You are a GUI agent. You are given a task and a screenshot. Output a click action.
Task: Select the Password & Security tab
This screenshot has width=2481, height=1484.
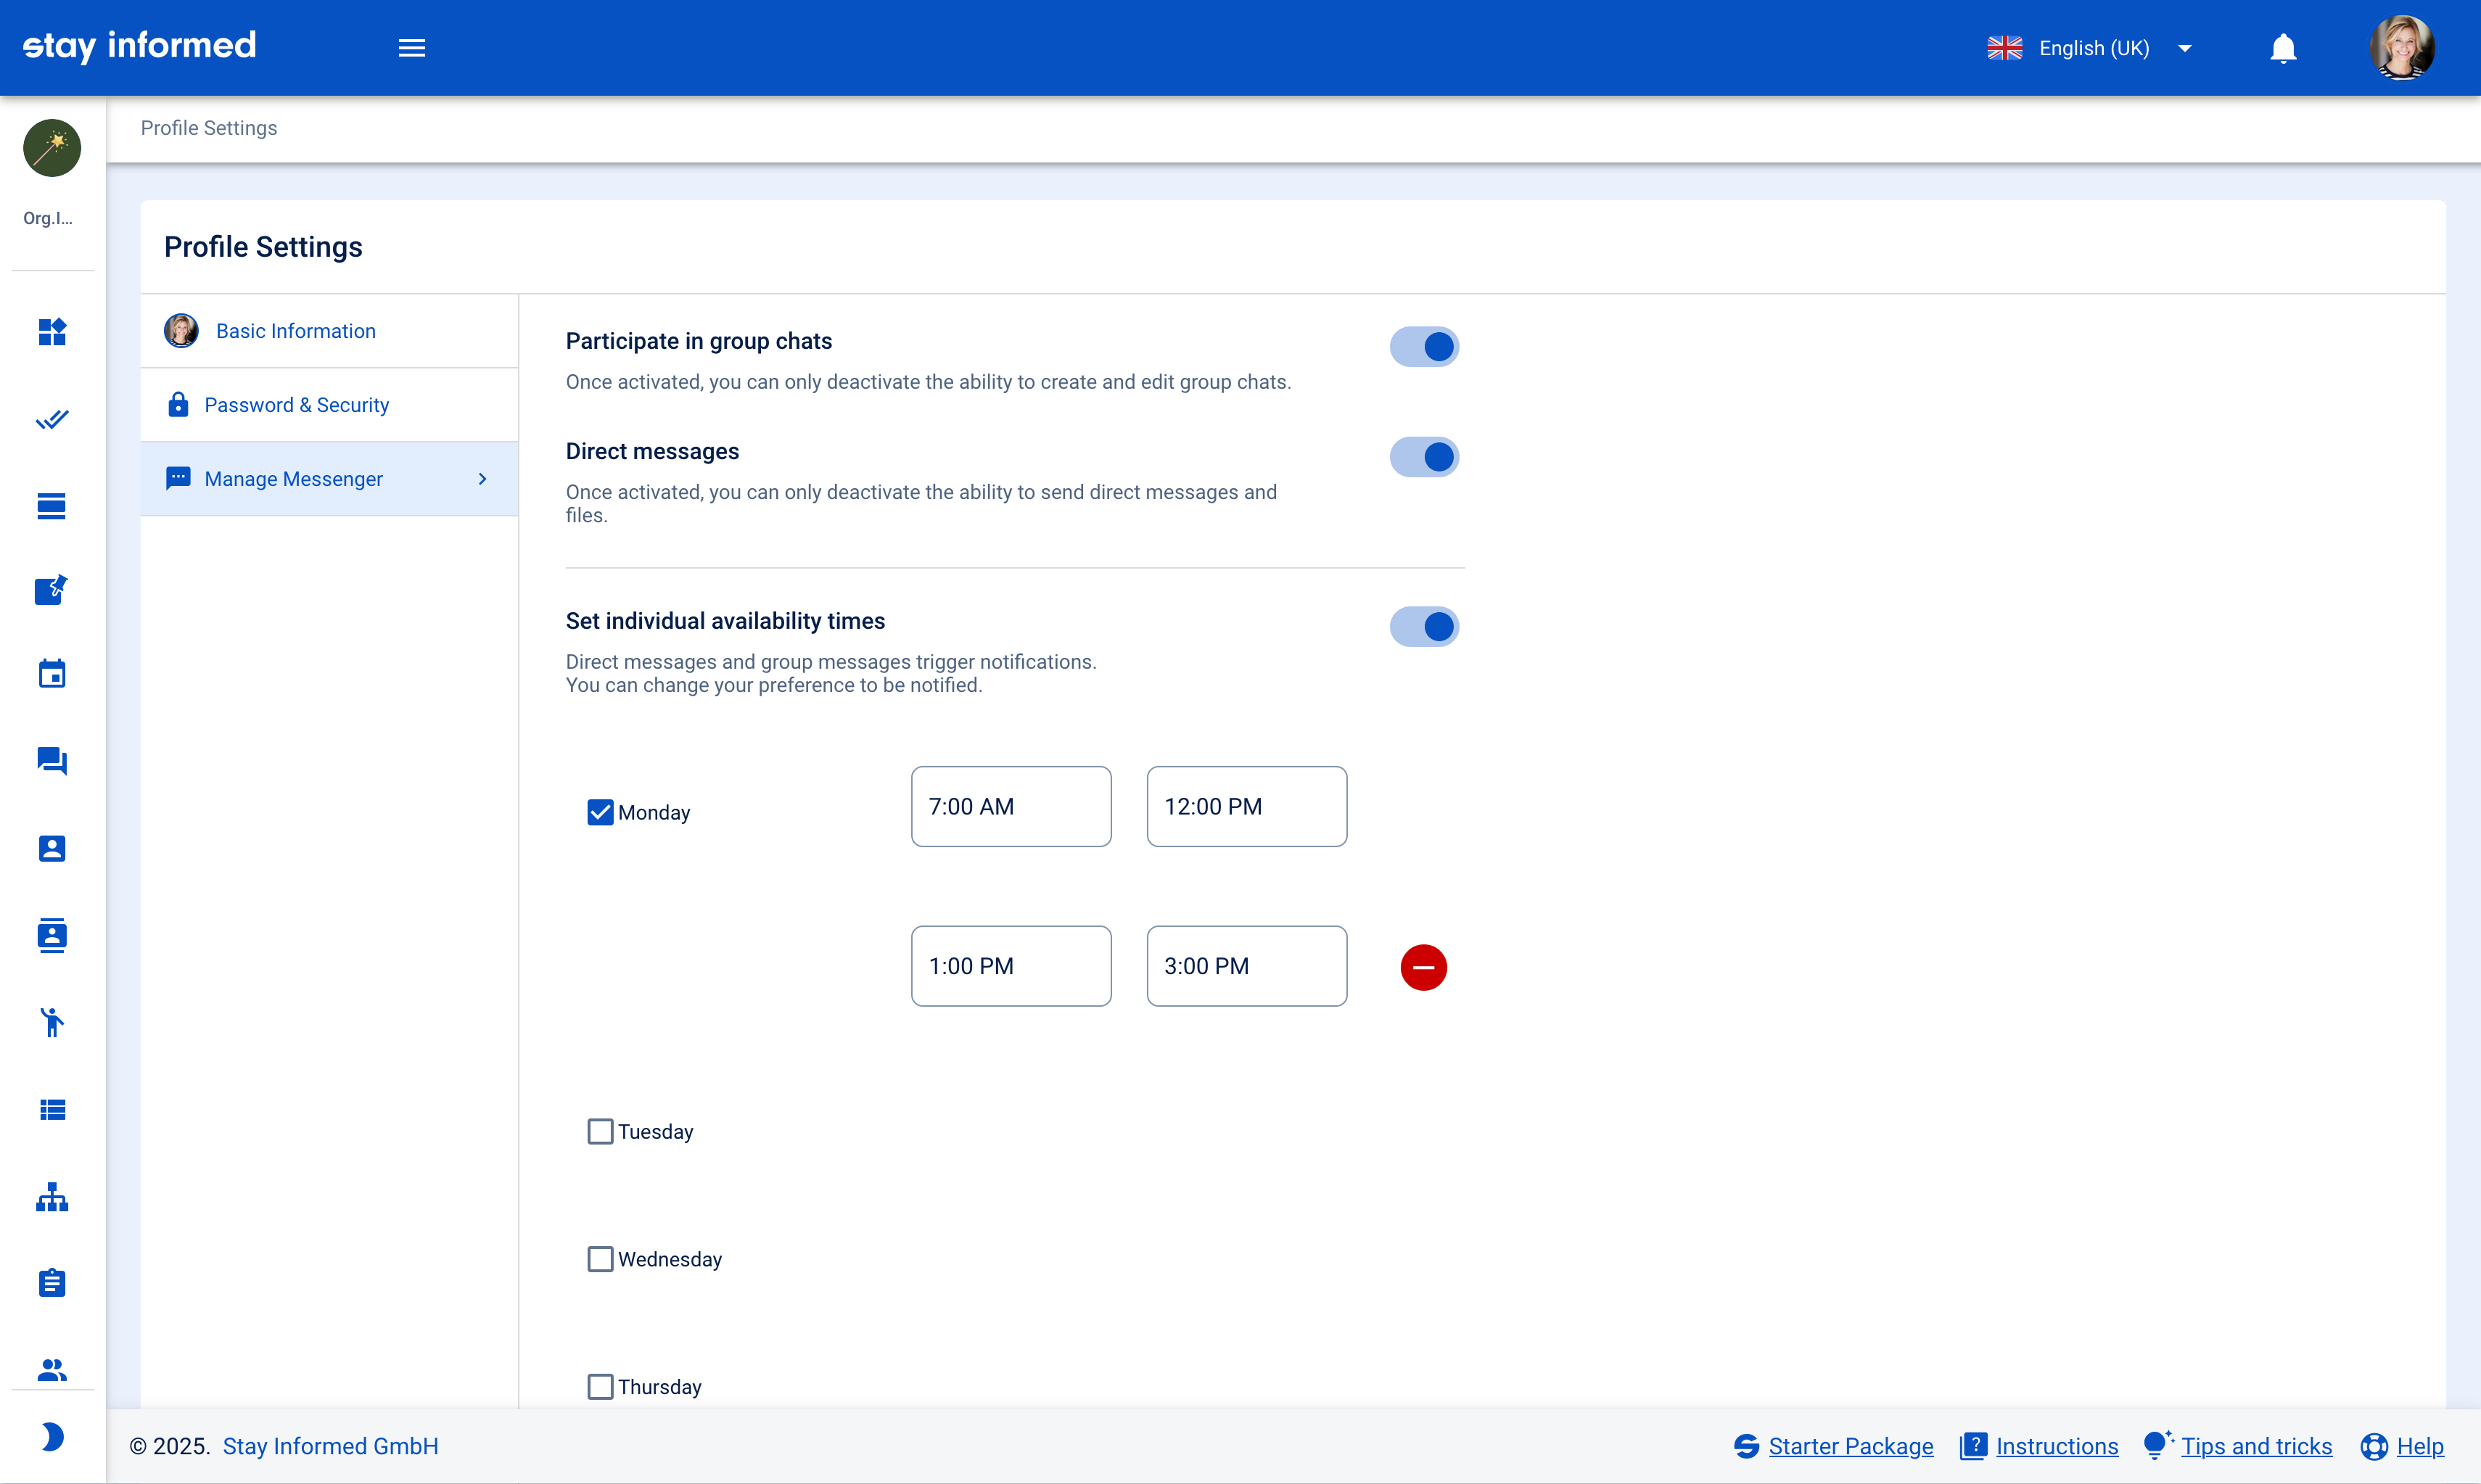coord(329,405)
